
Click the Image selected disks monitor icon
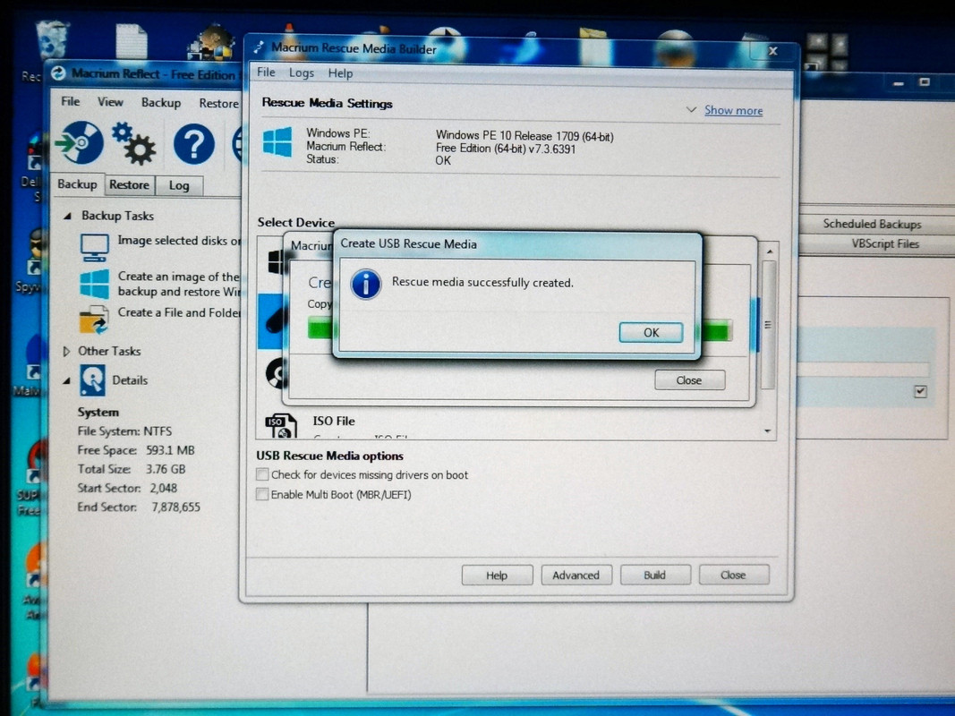[x=94, y=247]
